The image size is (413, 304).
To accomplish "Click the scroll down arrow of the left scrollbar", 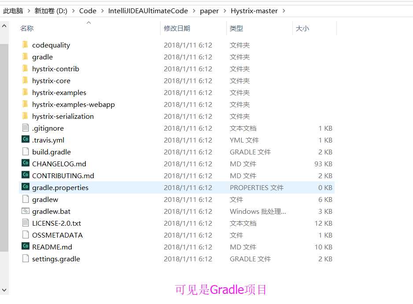I will click(x=4, y=290).
